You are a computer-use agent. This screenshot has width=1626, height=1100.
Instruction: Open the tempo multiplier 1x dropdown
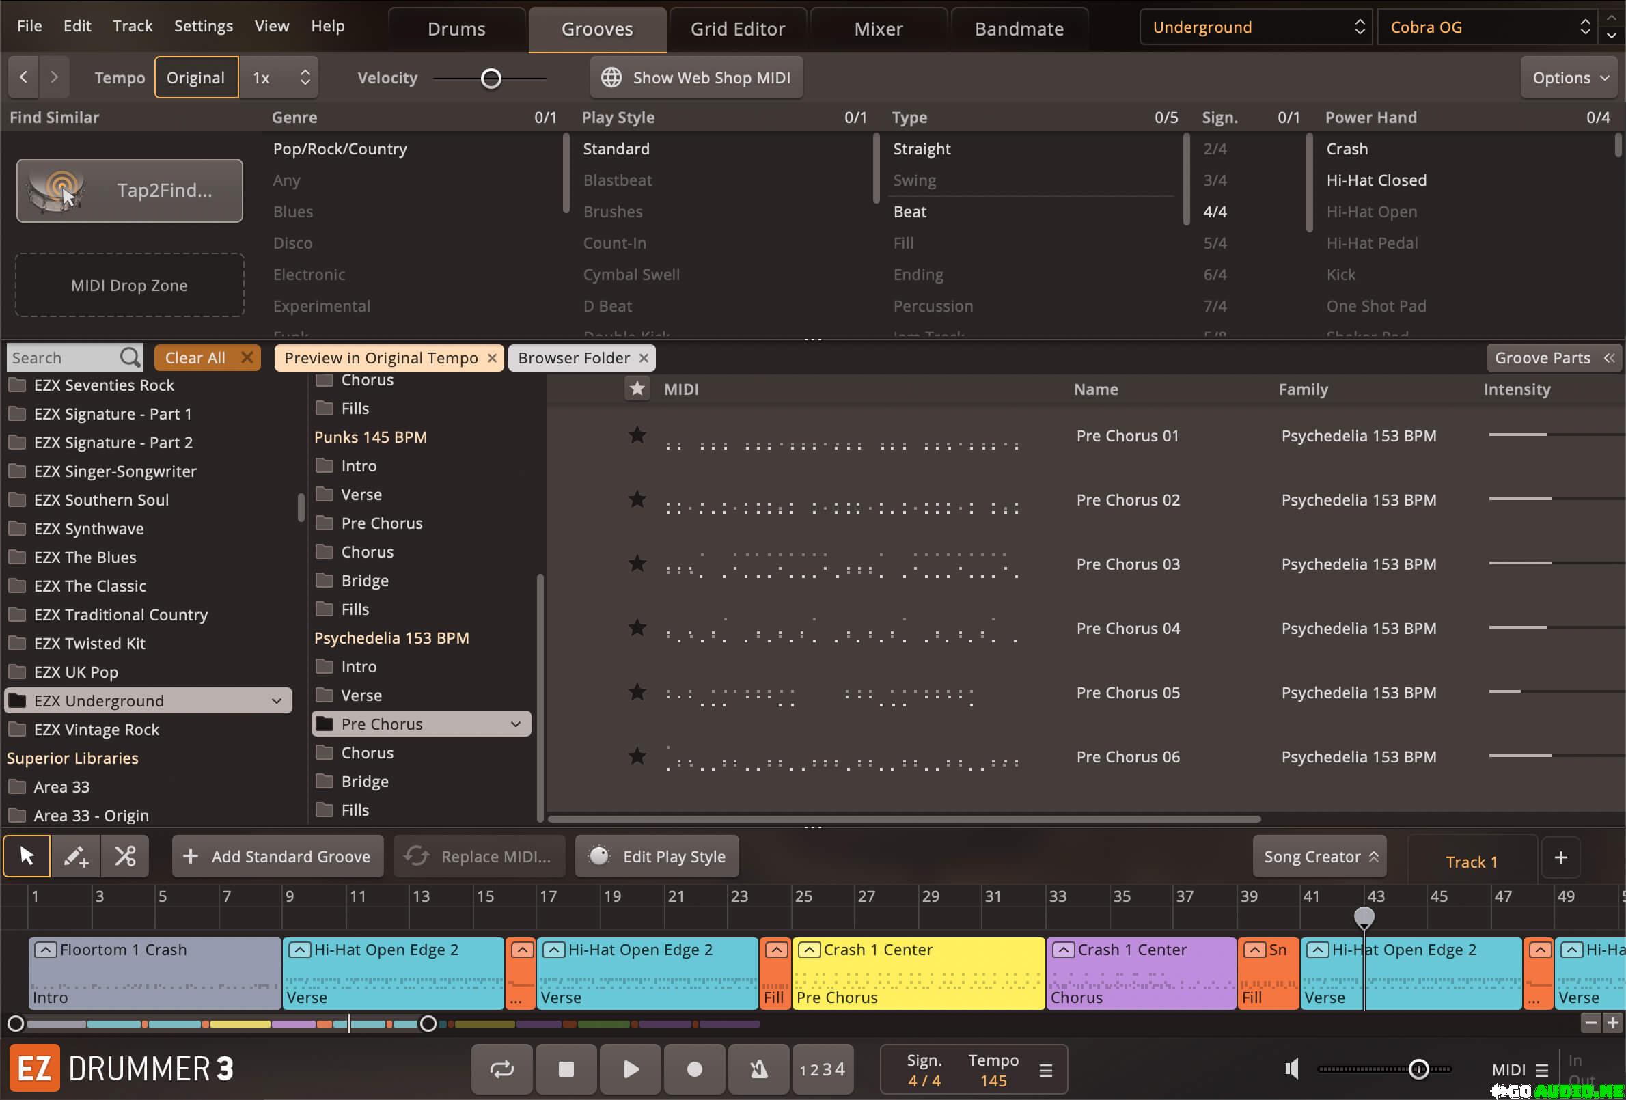coord(279,77)
